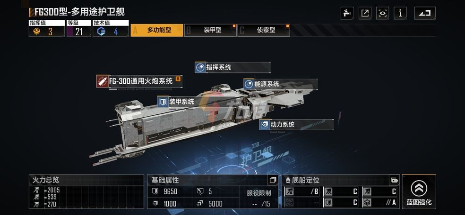Open the 能源系统 module label

click(267, 84)
